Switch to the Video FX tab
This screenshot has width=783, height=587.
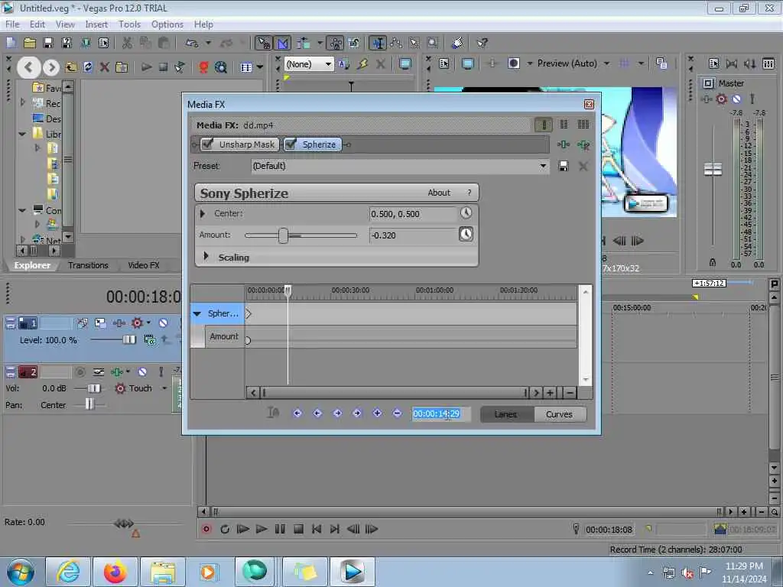tap(143, 265)
